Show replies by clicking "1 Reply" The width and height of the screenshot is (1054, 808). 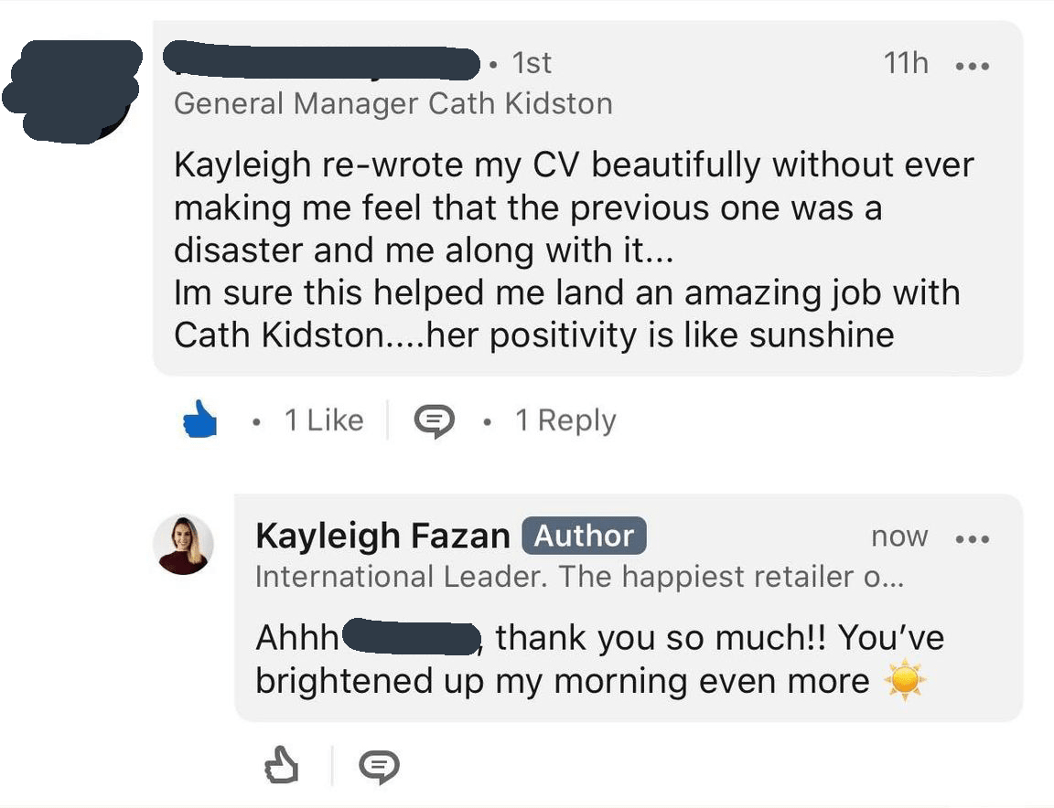click(565, 420)
